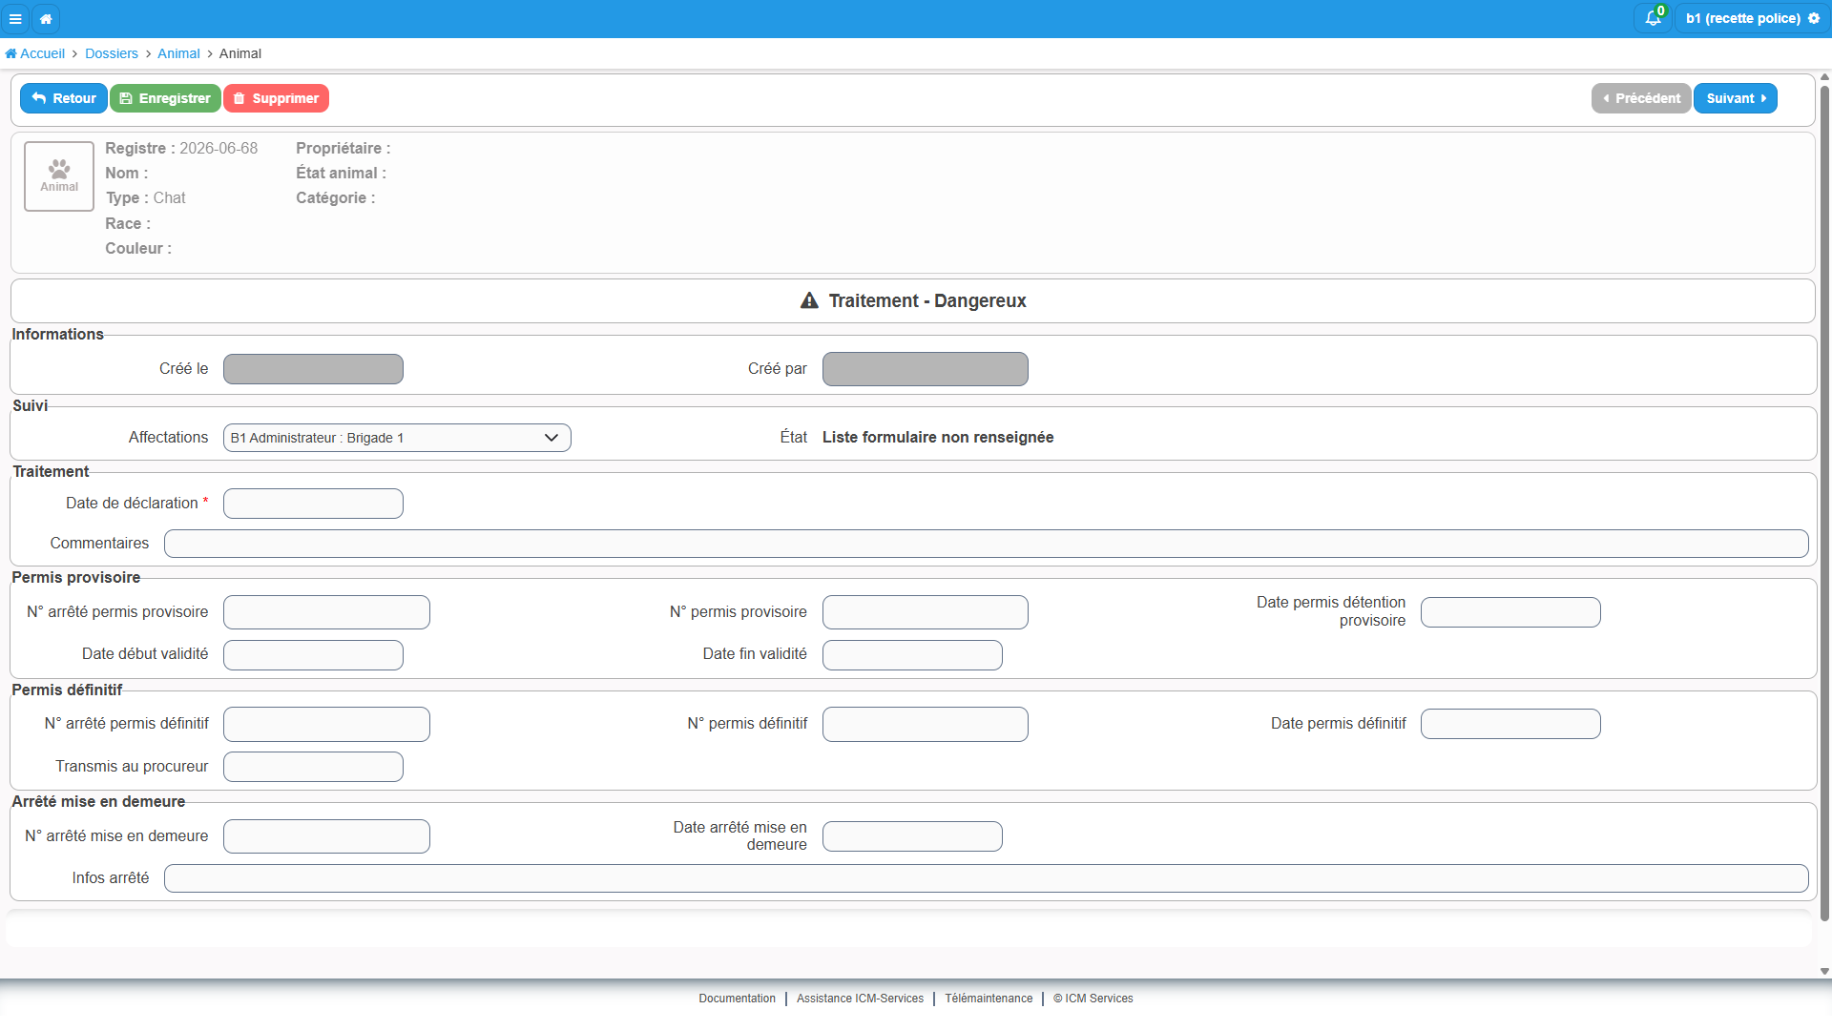1832x1030 pixels.
Task: Save with the Enregistrer button
Action: (165, 98)
